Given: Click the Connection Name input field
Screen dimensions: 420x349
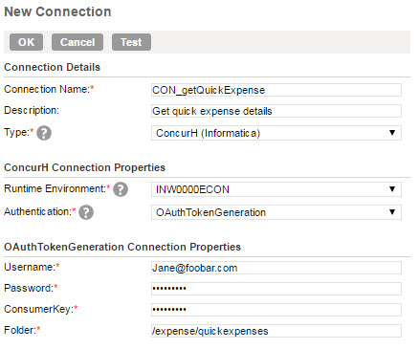Looking at the screenshot, I should pos(276,90).
